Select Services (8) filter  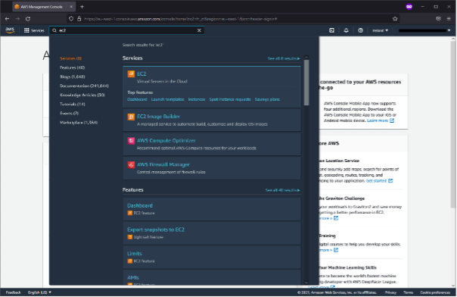click(x=71, y=58)
